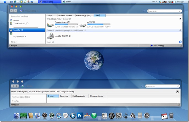Open the speaker icon in the dock
Image resolution: width=189 pixels, height=122 pixels.
pos(133,116)
